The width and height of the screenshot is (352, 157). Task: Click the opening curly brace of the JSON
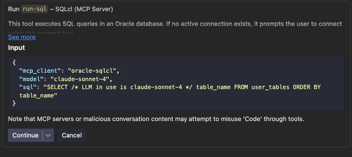point(14,62)
